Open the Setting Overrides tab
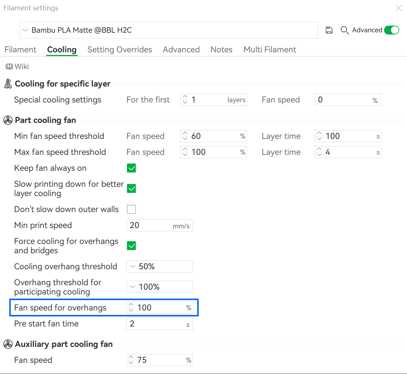 [120, 49]
